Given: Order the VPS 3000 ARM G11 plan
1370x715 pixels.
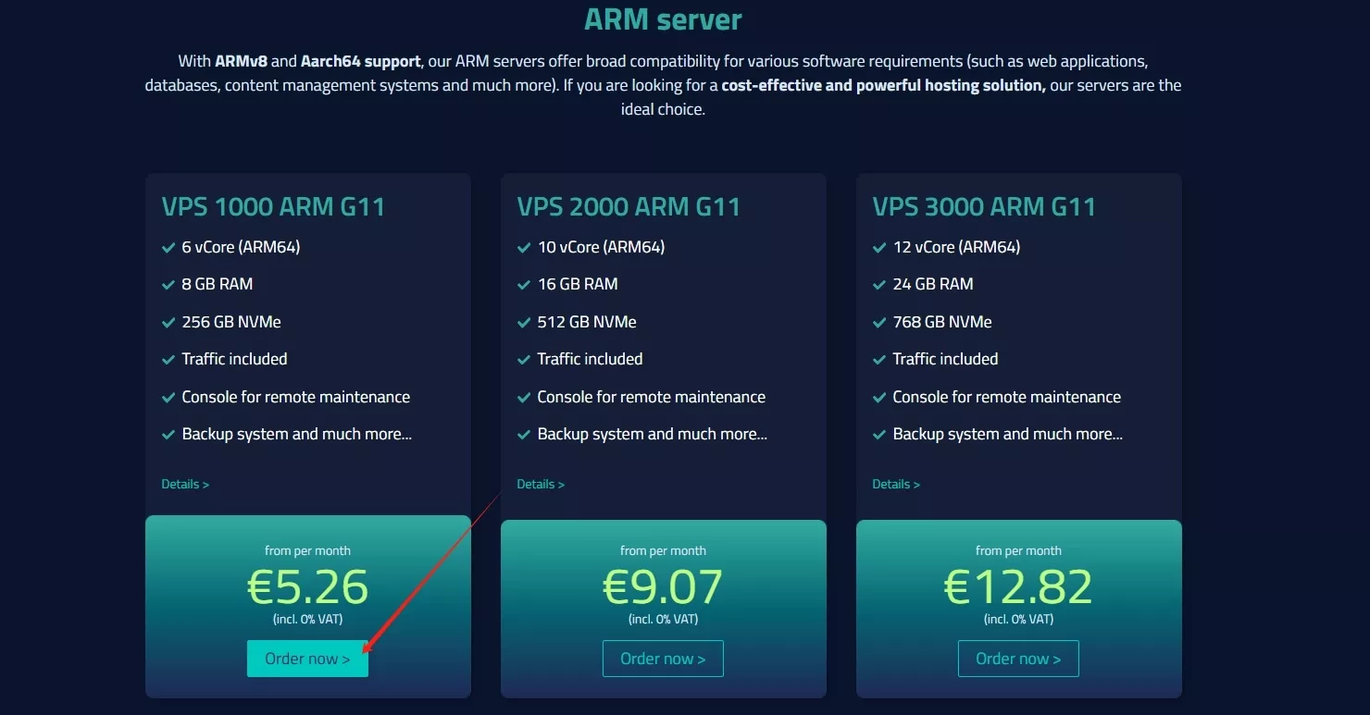Looking at the screenshot, I should (x=1018, y=659).
